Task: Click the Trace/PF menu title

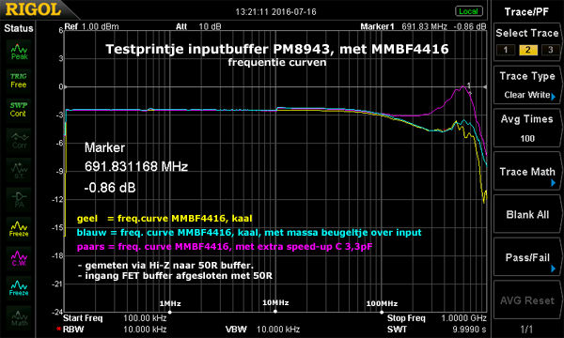Action: pyautogui.click(x=526, y=12)
